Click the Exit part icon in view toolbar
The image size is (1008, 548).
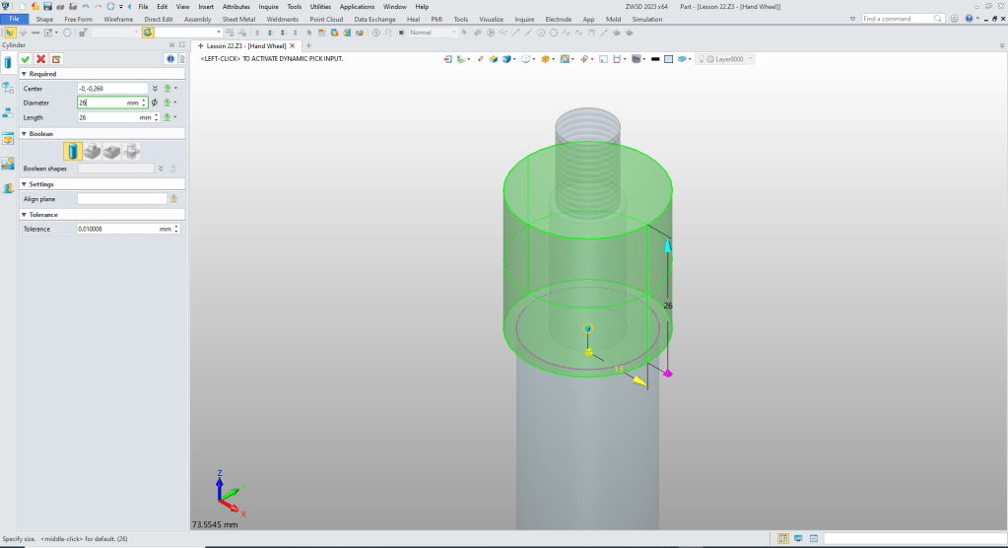click(448, 59)
